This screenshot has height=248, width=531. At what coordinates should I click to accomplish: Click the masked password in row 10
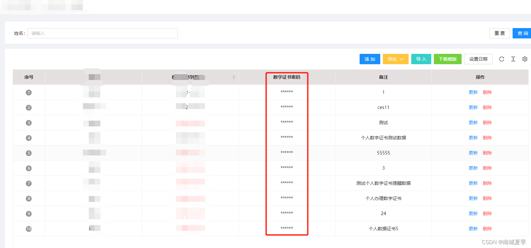click(x=287, y=229)
